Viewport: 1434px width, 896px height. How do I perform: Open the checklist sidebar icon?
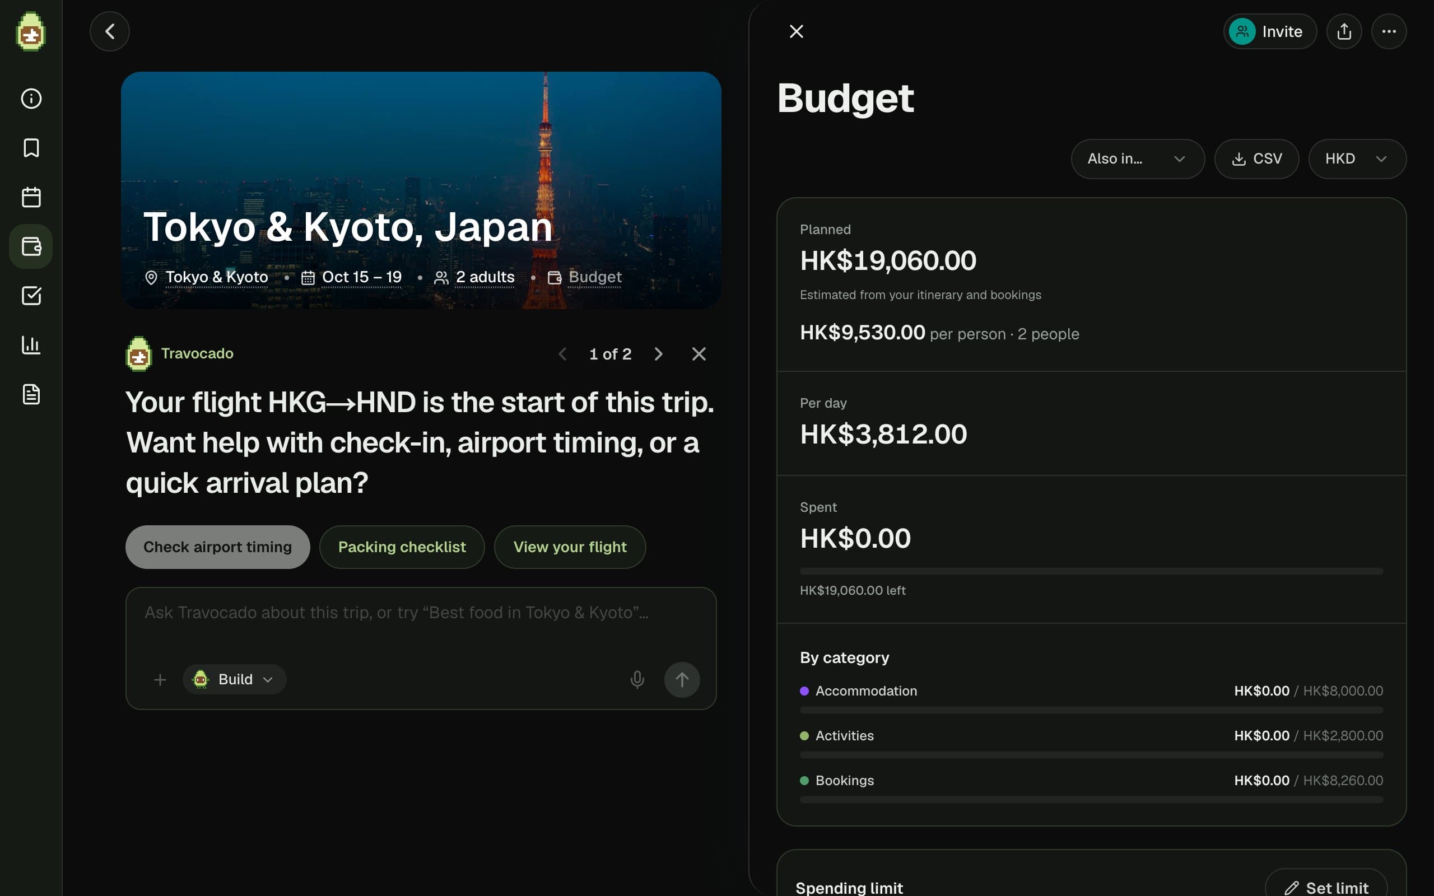(x=31, y=295)
